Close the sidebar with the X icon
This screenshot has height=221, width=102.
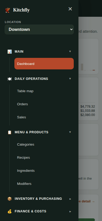(x=70, y=9)
